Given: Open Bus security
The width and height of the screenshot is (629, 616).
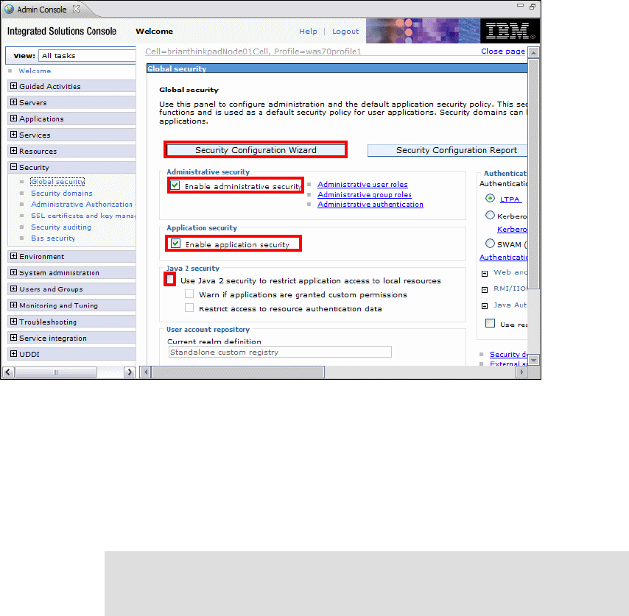Looking at the screenshot, I should click(x=53, y=238).
